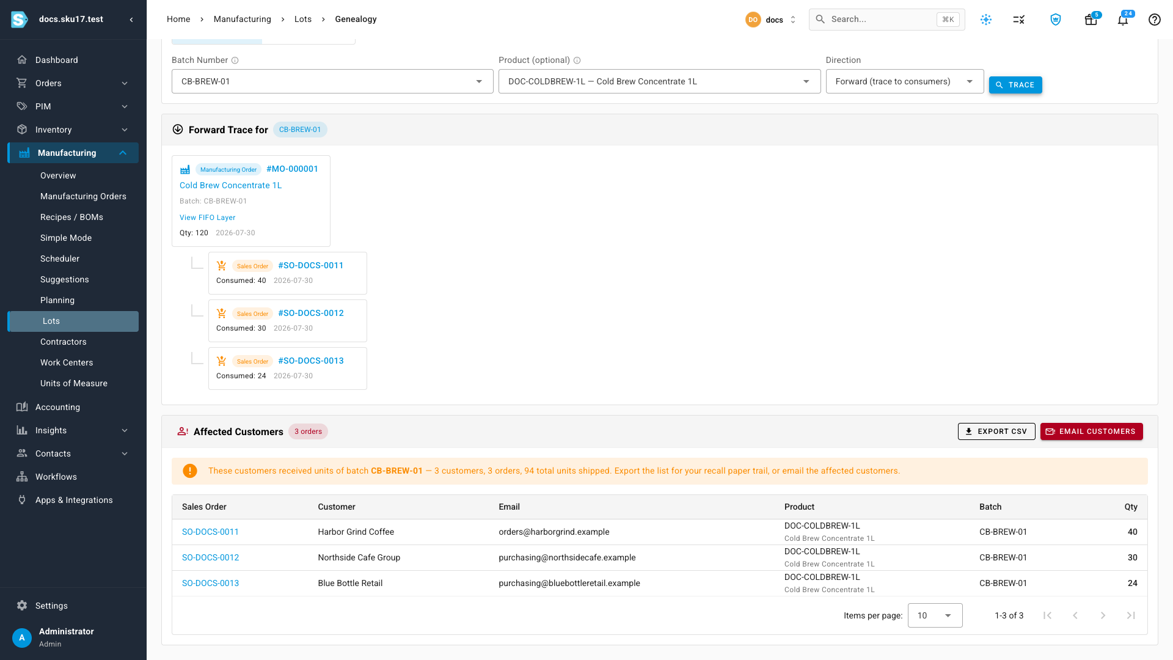Click the Settings gear icon

pyautogui.click(x=22, y=606)
